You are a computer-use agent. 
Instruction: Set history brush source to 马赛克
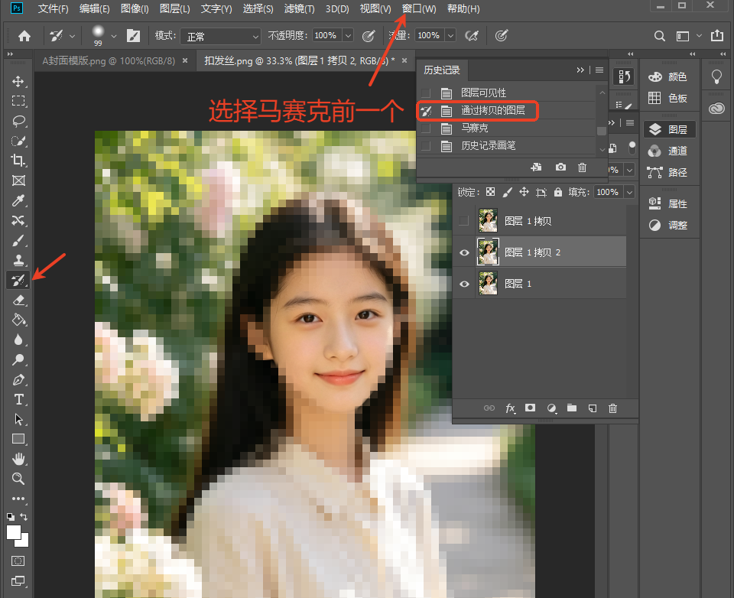tap(426, 128)
